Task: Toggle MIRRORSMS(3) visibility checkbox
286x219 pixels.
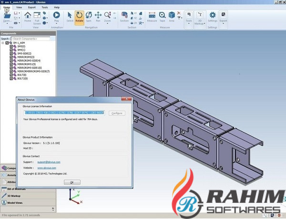Action: pos(11,57)
